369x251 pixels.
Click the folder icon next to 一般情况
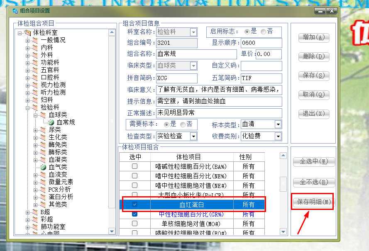pyautogui.click(x=35, y=40)
